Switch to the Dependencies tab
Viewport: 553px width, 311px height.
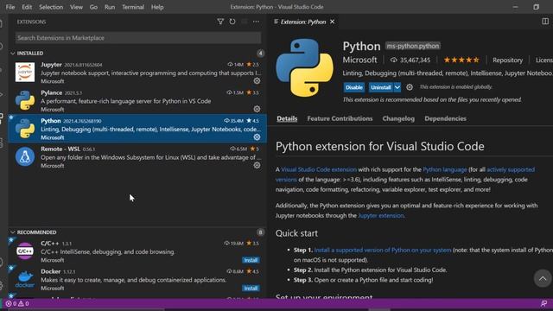point(446,118)
